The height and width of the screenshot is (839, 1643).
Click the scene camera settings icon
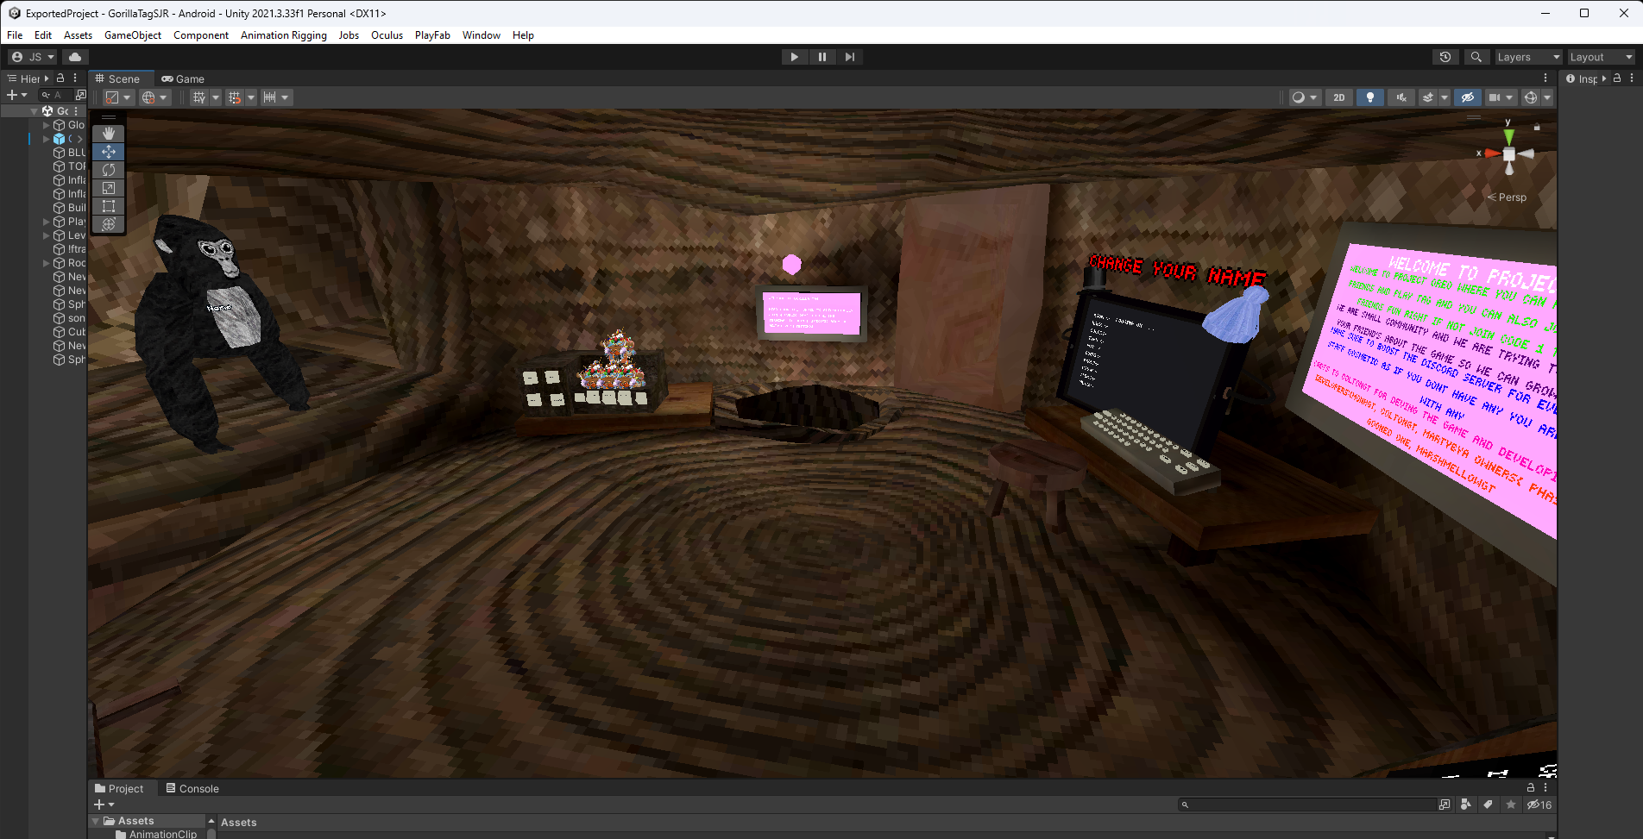(x=1495, y=97)
